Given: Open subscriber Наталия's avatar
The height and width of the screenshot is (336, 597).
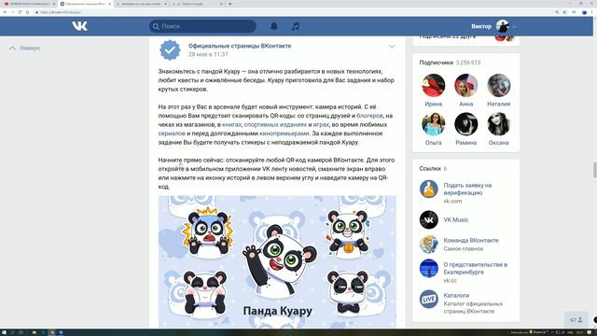Looking at the screenshot, I should (499, 85).
